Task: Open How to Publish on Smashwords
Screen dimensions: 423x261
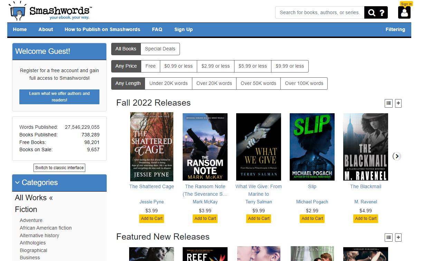Action: (102, 30)
